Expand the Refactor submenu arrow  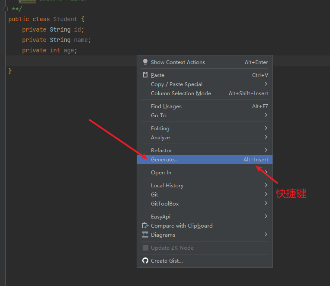tap(266, 150)
